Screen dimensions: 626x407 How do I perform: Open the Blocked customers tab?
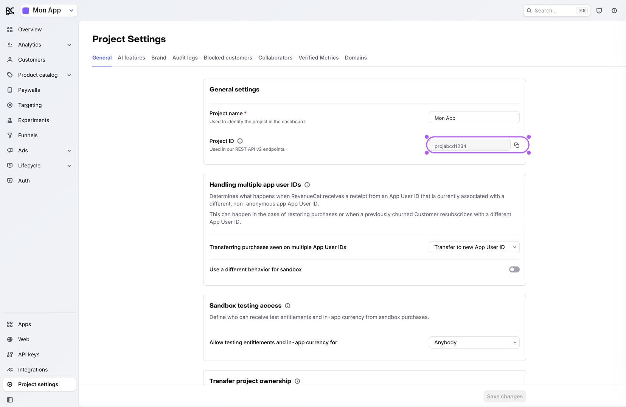228,58
